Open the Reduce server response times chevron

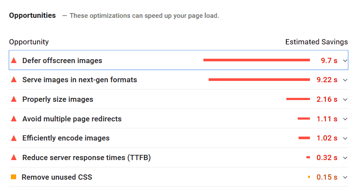[x=345, y=158]
